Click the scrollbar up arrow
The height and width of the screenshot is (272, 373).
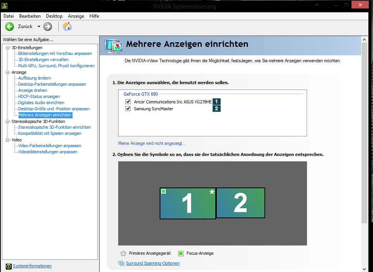(364, 40)
